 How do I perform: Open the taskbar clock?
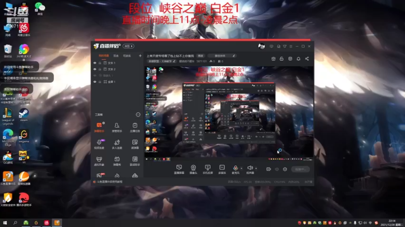coord(392,222)
